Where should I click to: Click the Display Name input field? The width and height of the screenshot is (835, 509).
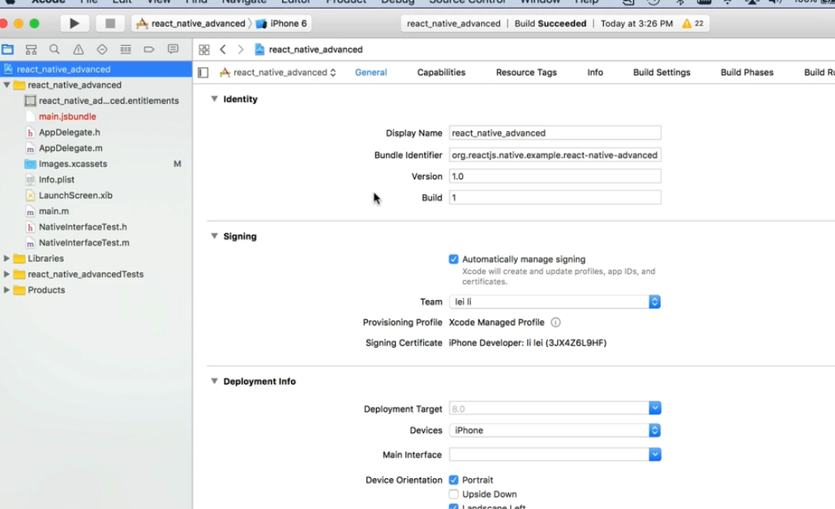[x=555, y=133]
